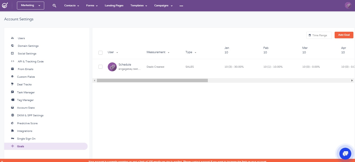Click the more options ellipsis in navbar
Screen dimensions: 355x162
pos(181,6)
